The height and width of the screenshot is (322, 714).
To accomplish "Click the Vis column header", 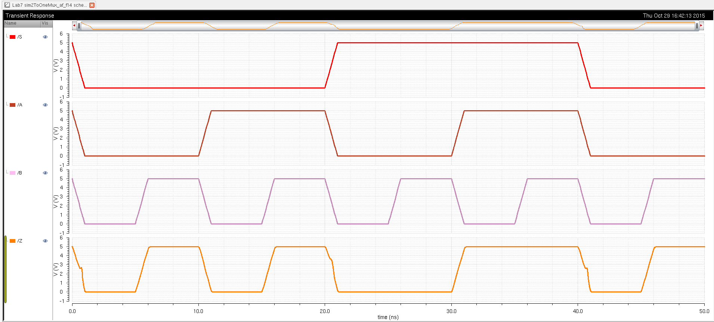I will coord(46,23).
